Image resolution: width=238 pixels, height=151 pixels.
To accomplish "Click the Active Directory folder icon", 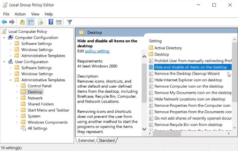I will (x=151, y=48).
